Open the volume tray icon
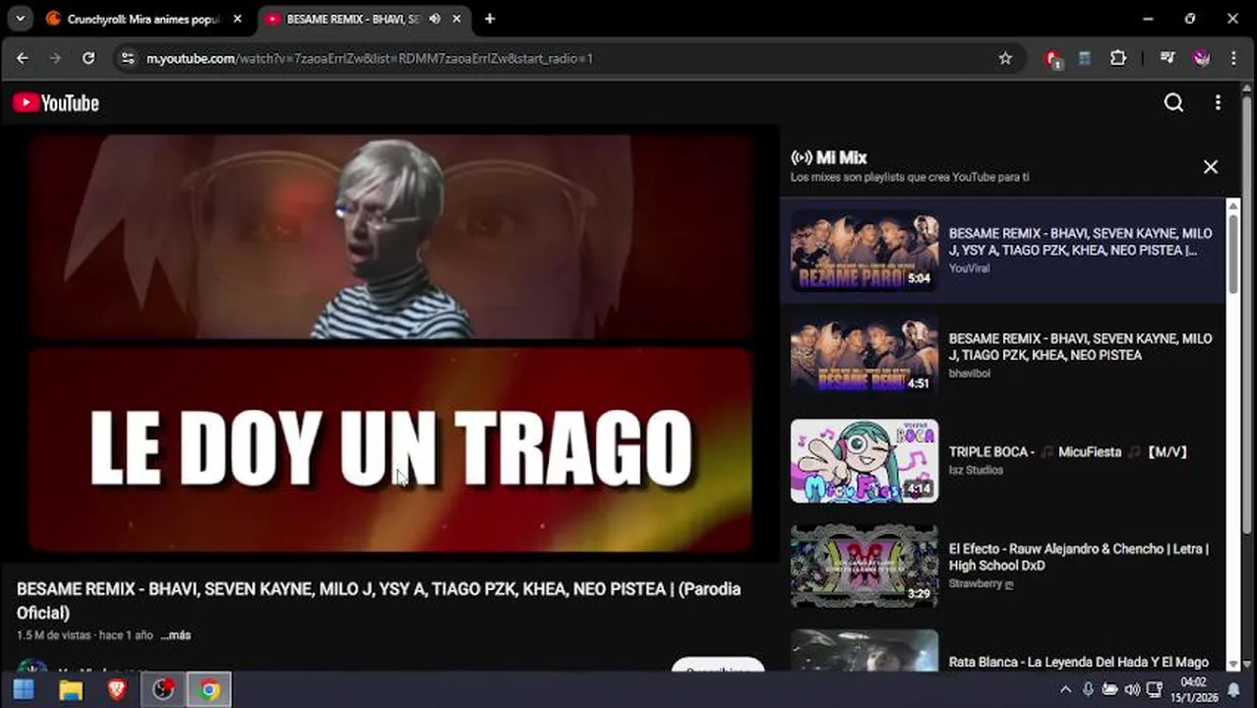 [x=1132, y=690]
